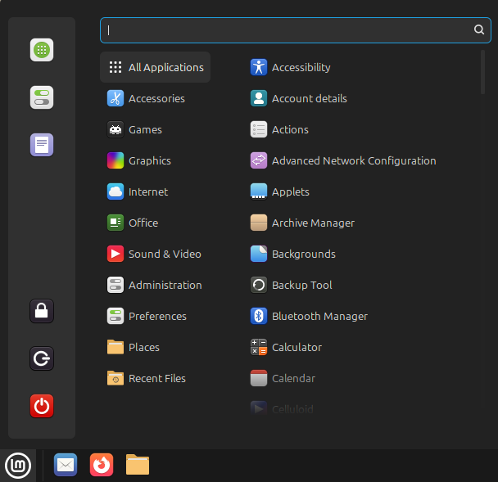Open the Software Manager green grid icon
Image resolution: width=498 pixels, height=482 pixels.
[x=42, y=50]
